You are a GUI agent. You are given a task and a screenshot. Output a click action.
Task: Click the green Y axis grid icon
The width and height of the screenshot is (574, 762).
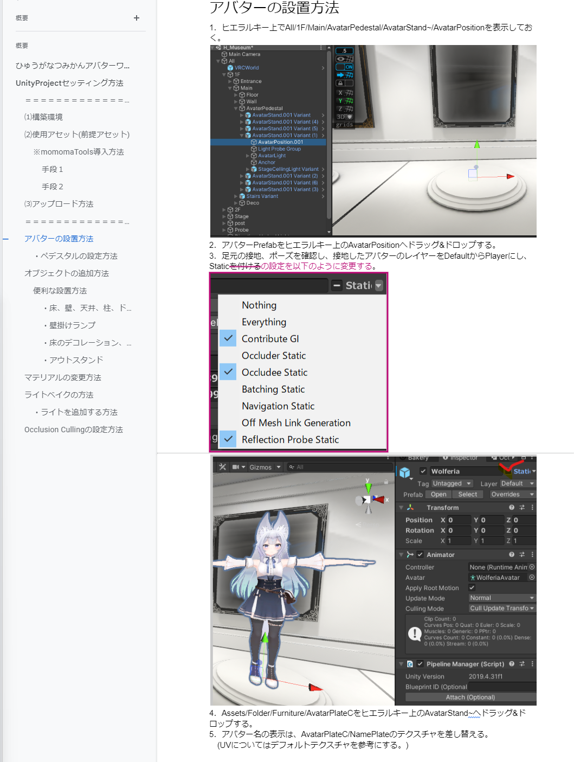(345, 101)
